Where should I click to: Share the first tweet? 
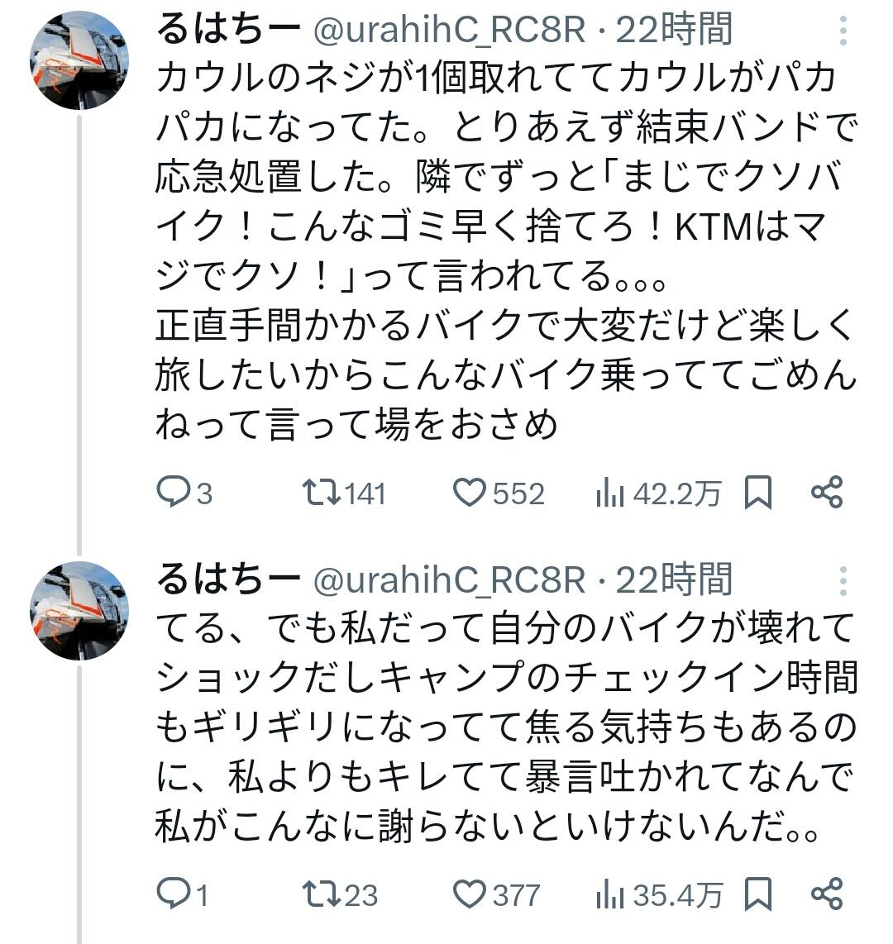(x=827, y=493)
